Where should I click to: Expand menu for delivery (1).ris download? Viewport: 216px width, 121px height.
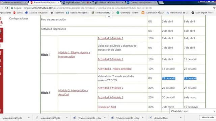(181, 118)
